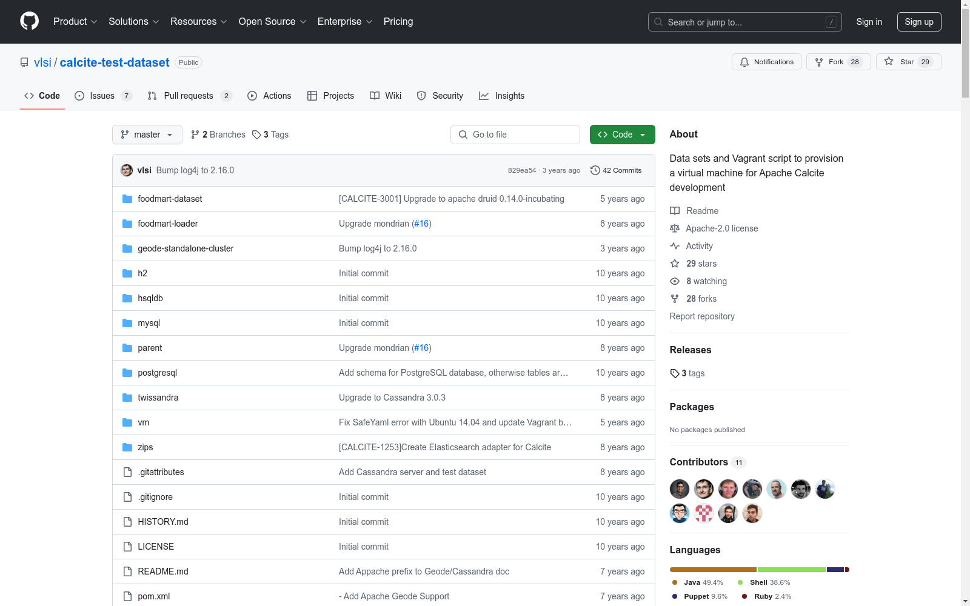Click the twissandra folder icon
The width and height of the screenshot is (970, 606).
tap(127, 398)
